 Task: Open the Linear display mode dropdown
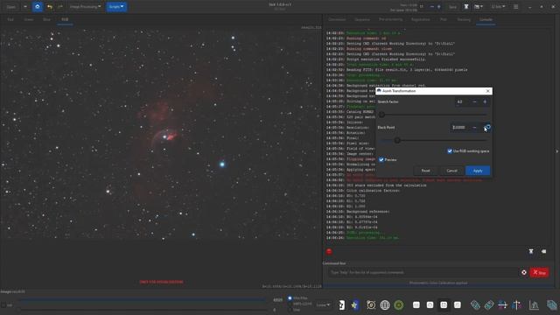pyautogui.click(x=323, y=305)
